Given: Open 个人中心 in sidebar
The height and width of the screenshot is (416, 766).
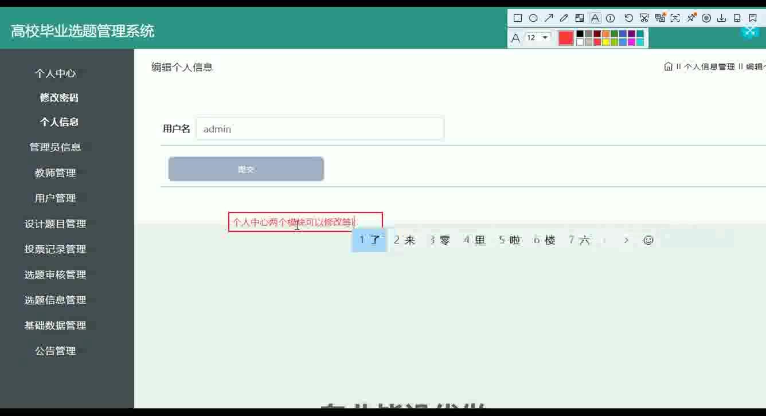Looking at the screenshot, I should point(55,73).
